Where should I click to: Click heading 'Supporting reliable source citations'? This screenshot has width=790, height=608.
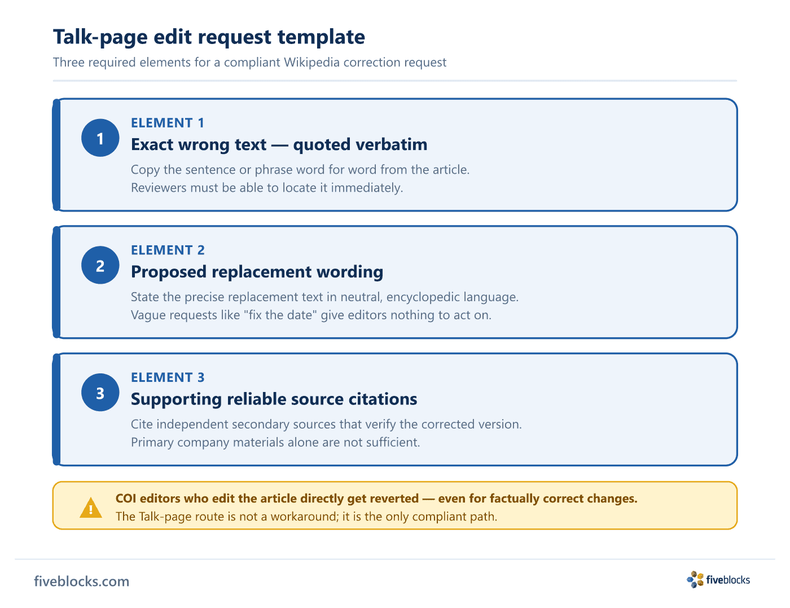click(x=274, y=399)
